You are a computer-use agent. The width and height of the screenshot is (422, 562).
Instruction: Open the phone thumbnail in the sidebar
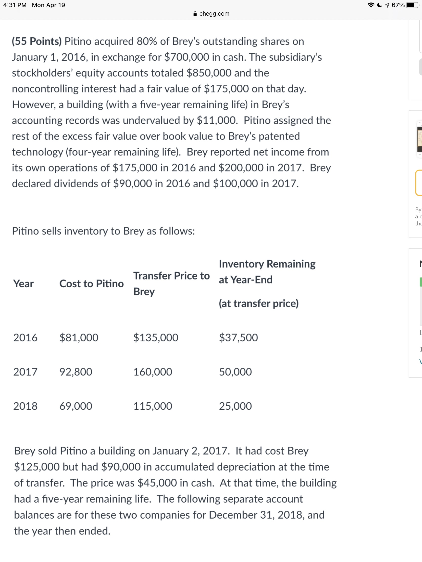click(x=419, y=139)
